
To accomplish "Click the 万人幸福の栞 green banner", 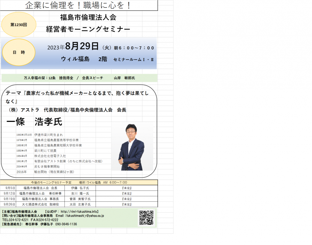I will [x=78, y=78].
